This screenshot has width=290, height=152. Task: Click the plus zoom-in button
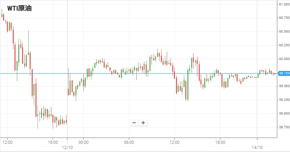pyautogui.click(x=143, y=123)
